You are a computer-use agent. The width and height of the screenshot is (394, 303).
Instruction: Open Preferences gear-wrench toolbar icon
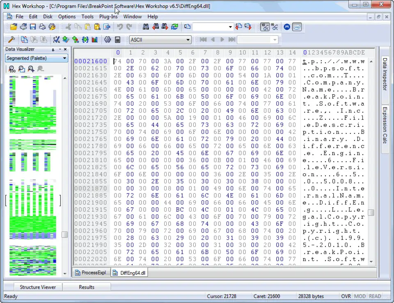coord(52,27)
